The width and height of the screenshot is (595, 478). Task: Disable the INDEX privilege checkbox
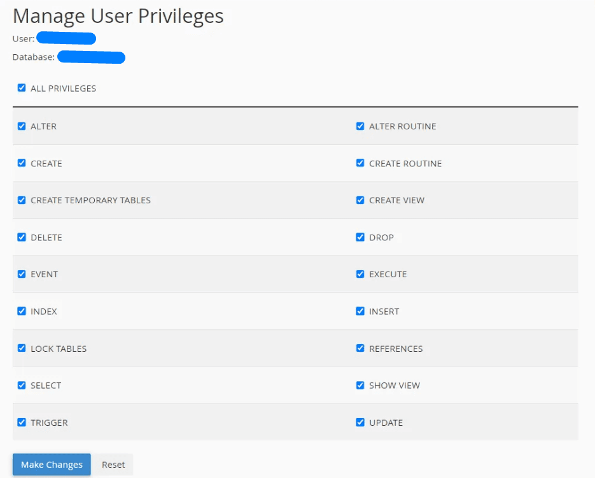pos(22,311)
